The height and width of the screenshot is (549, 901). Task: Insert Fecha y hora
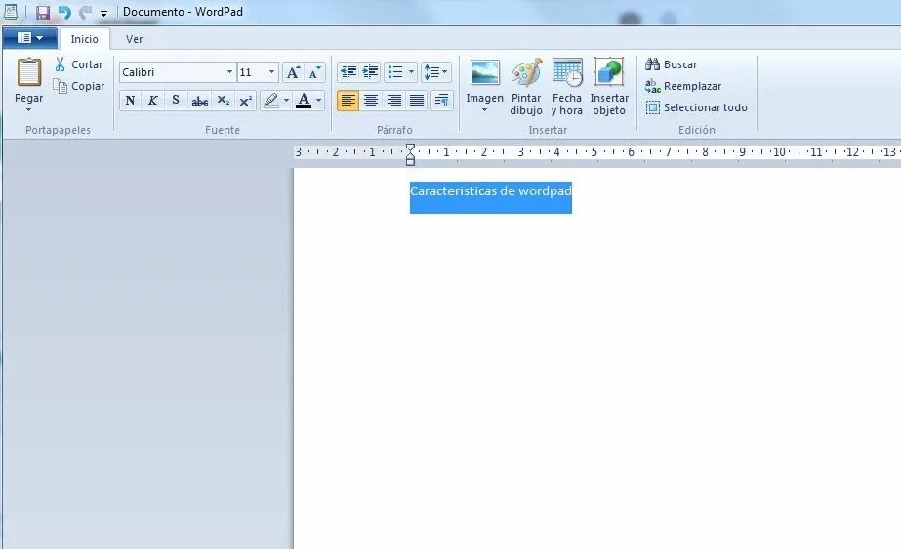(x=566, y=86)
